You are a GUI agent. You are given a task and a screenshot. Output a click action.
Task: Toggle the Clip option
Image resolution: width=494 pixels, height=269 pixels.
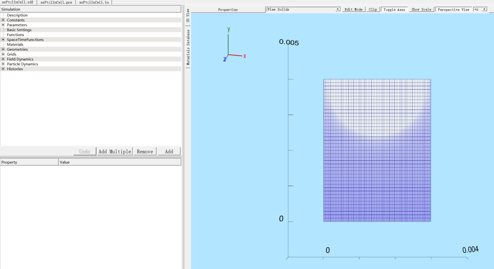(x=373, y=9)
